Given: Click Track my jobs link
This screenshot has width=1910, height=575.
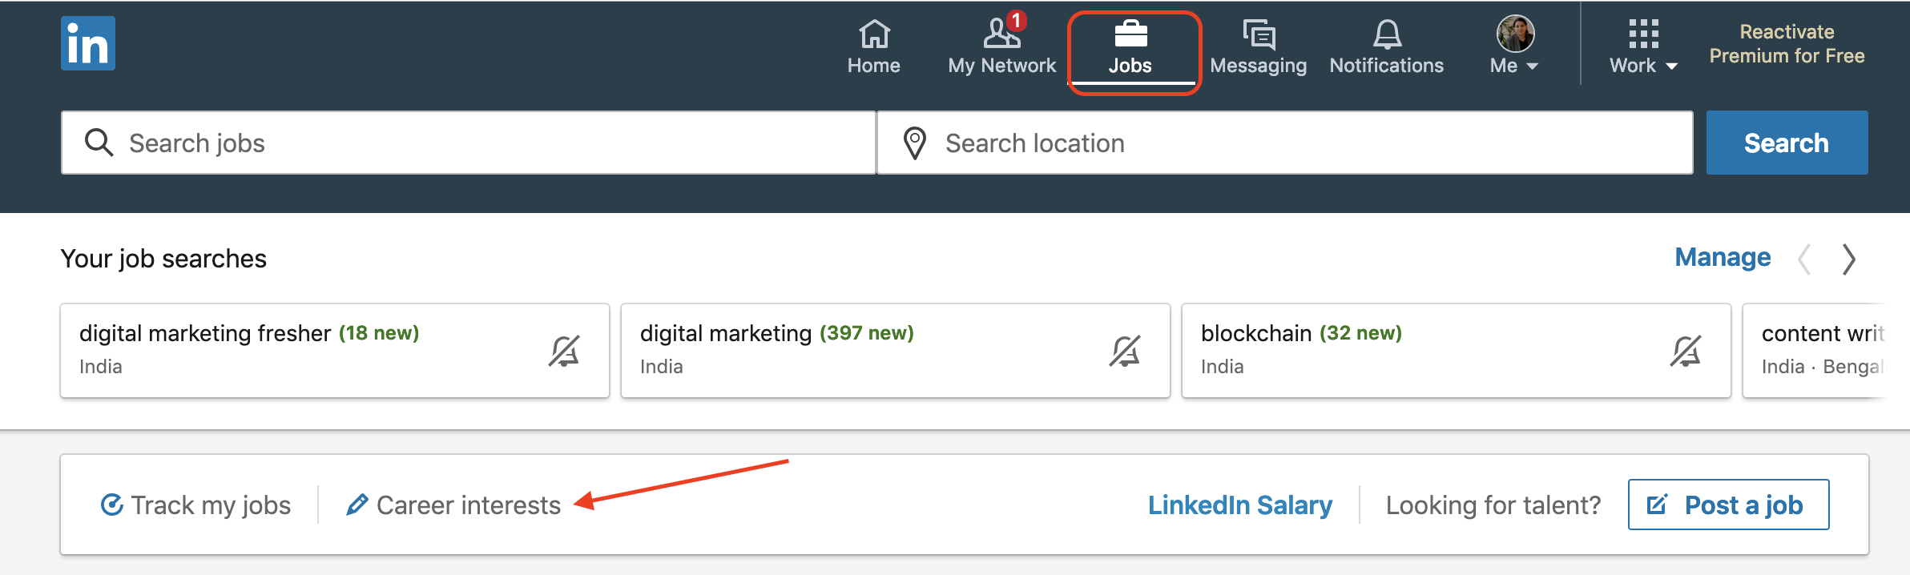Looking at the screenshot, I should 195,505.
